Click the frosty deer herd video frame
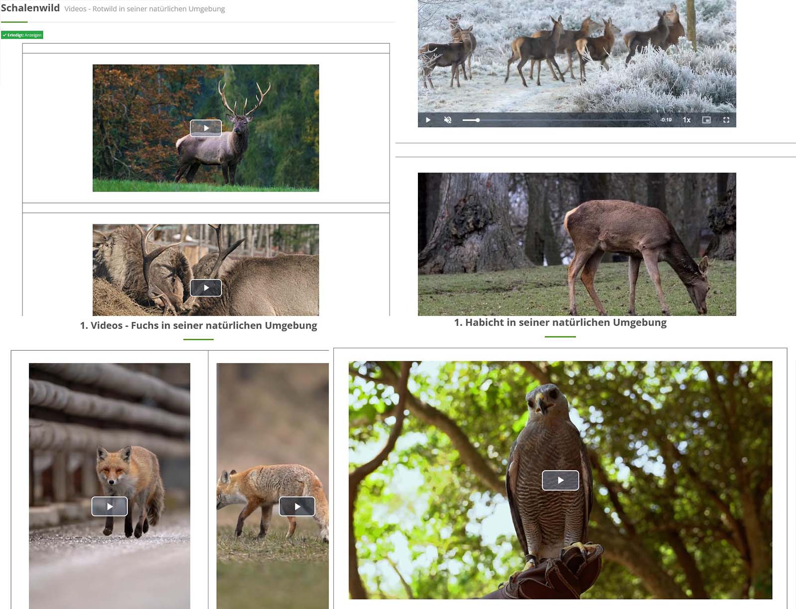This screenshot has height=609, width=796. pyautogui.click(x=577, y=56)
